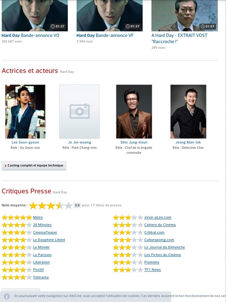The height and width of the screenshot is (302, 226).
Task: Open the Hard Day Bande-annonce VF video thumbnail
Action: coord(110,16)
